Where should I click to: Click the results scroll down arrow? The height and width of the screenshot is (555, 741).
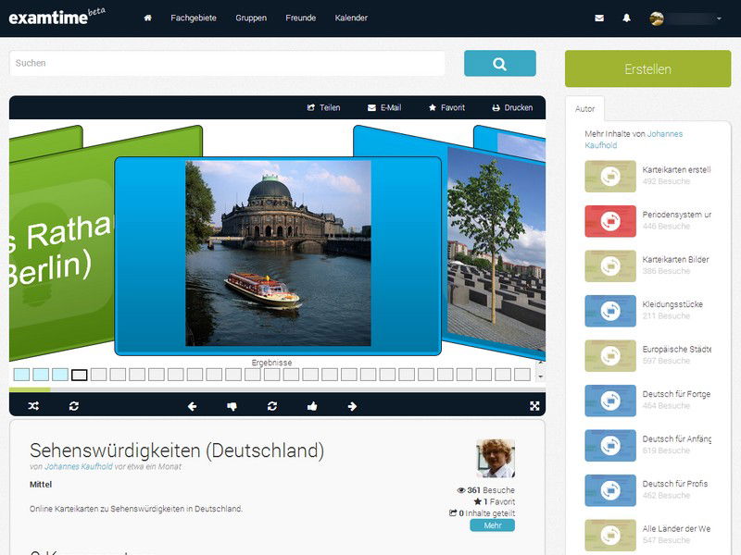[540, 376]
